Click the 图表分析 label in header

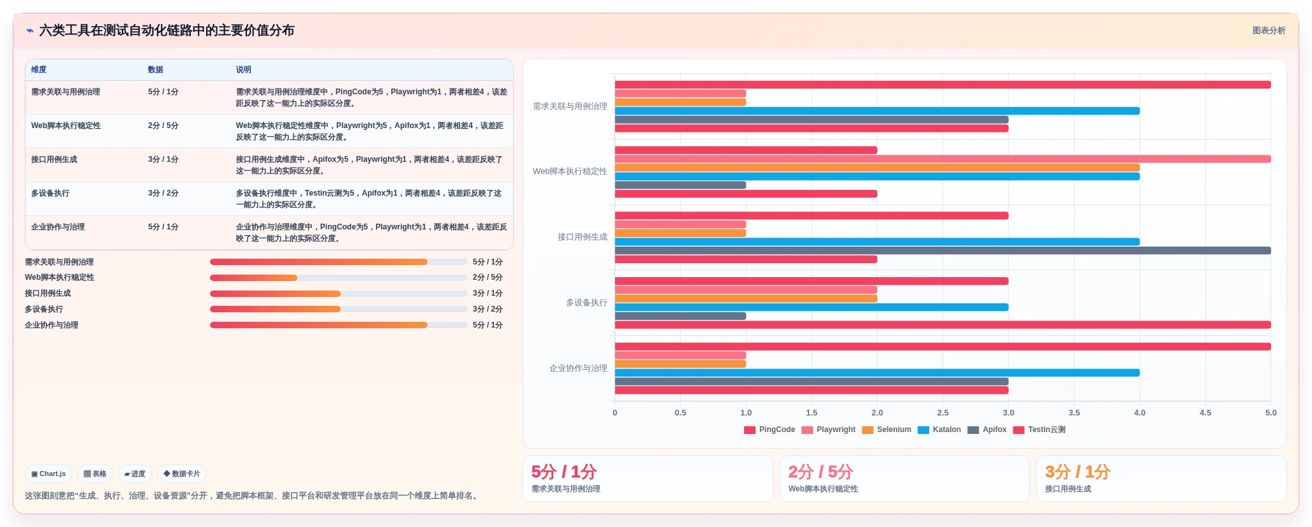(x=1269, y=31)
